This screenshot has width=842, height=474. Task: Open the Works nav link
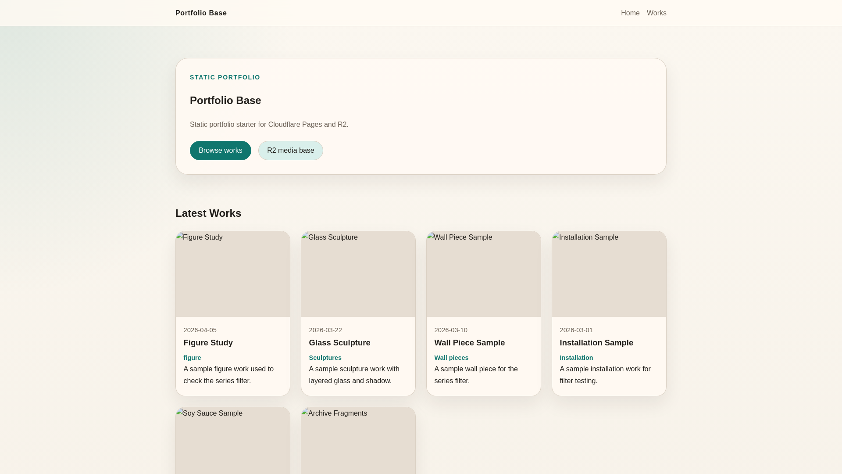(656, 13)
